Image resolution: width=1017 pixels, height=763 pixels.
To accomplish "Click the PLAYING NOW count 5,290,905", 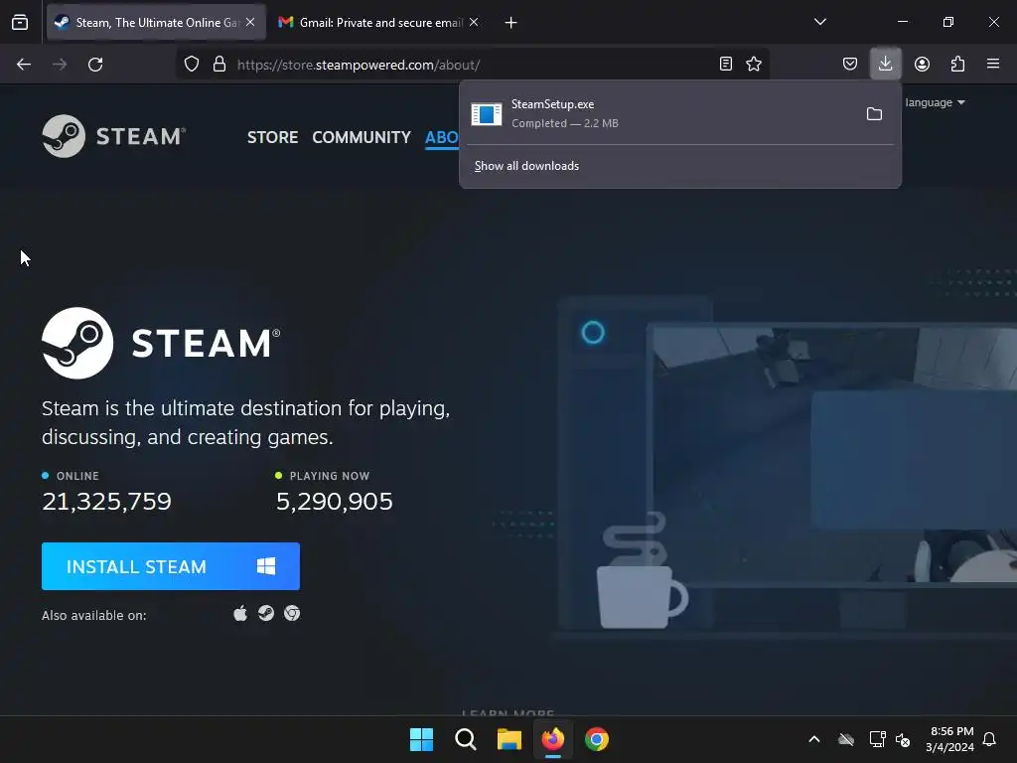I will coord(334,502).
